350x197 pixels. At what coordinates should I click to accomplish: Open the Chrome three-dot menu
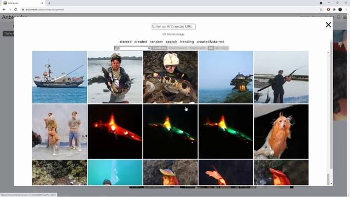pos(346,10)
